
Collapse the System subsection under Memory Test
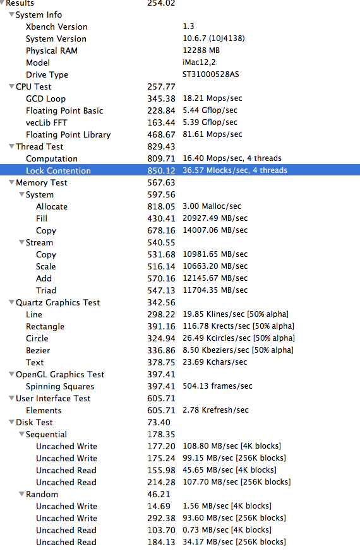[22, 195]
